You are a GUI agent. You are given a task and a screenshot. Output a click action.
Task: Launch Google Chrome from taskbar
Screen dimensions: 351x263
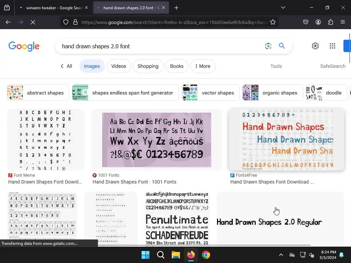[x=206, y=255]
